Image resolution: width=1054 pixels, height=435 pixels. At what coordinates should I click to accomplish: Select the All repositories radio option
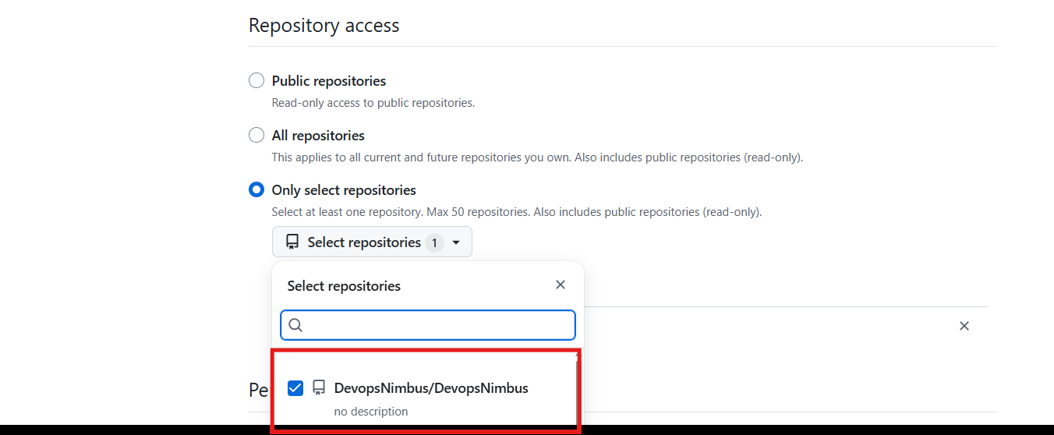[x=256, y=135]
